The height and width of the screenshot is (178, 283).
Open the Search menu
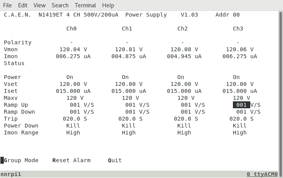60,5
